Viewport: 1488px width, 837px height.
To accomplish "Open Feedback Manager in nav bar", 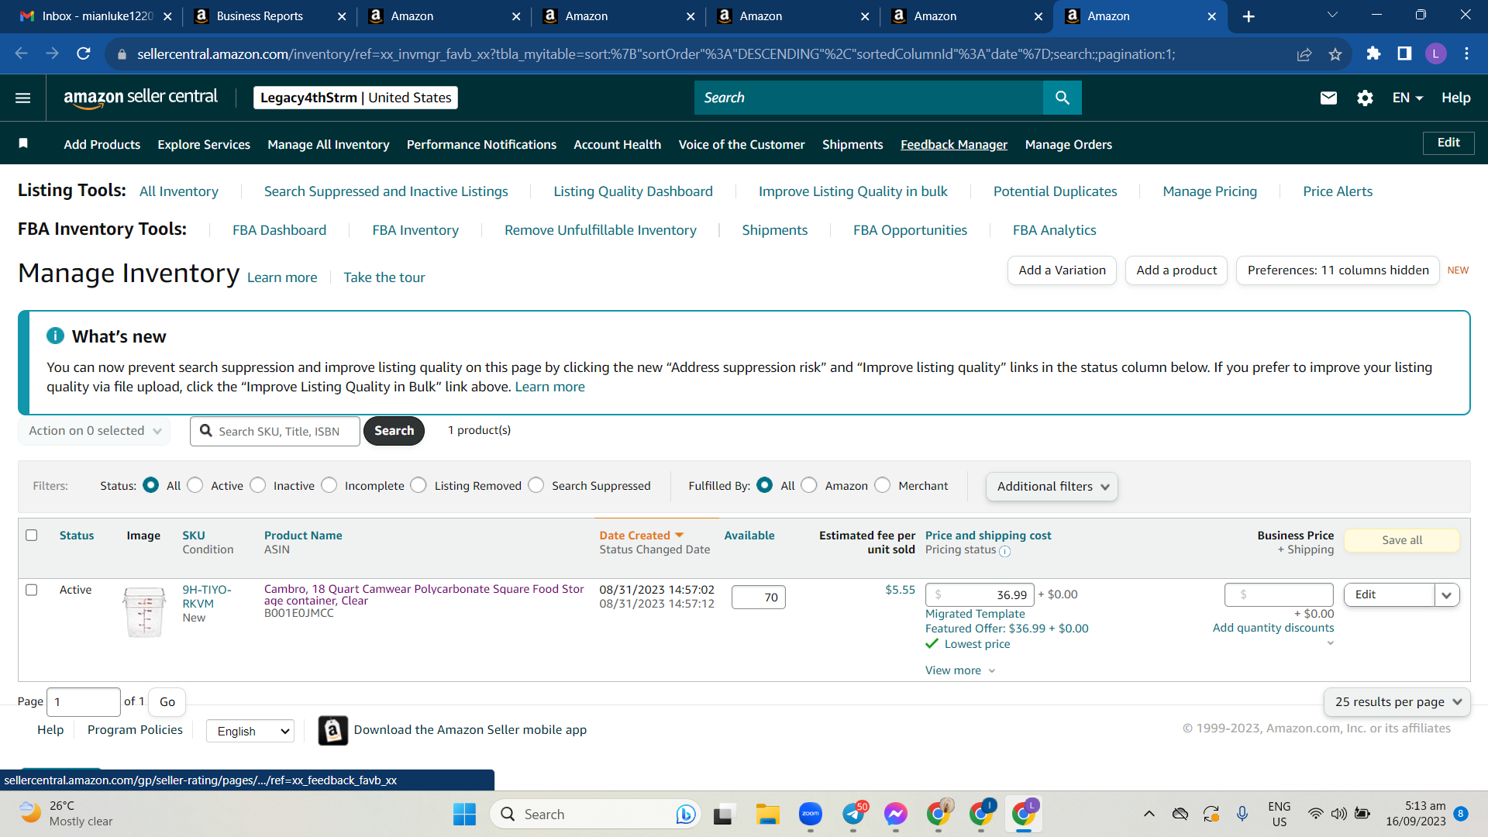I will click(954, 144).
